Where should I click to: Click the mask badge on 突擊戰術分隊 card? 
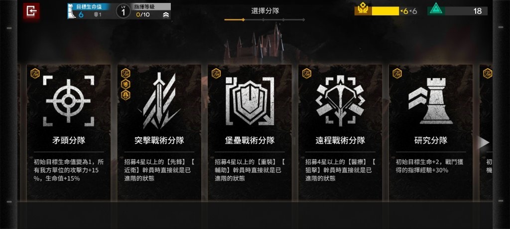coord(126,84)
